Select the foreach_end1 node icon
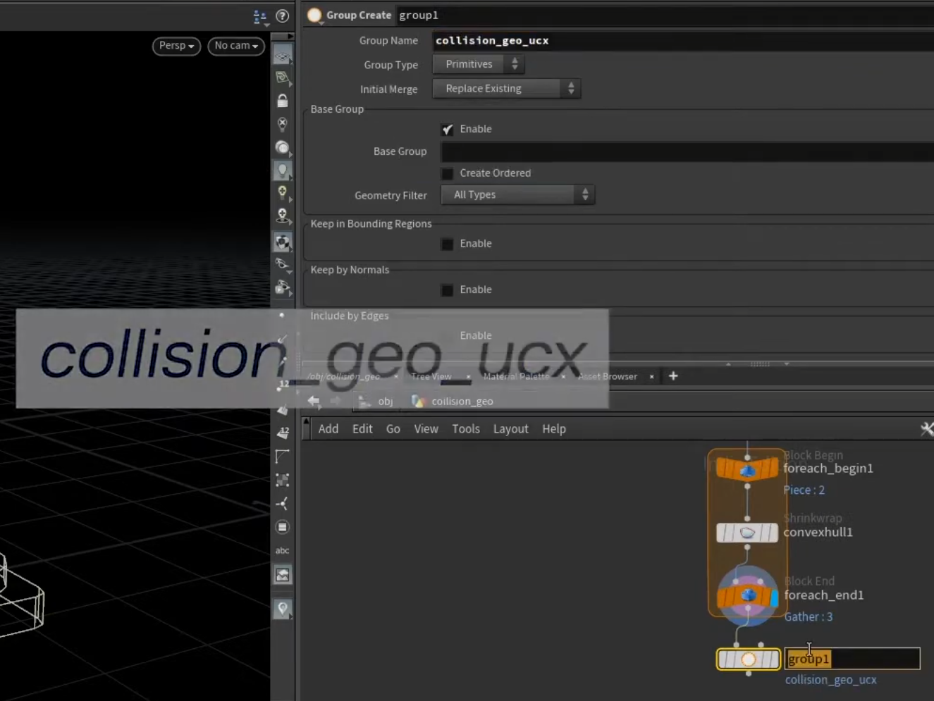This screenshot has height=701, width=934. click(747, 597)
